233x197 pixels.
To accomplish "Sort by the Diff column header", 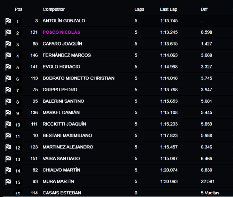I will pyautogui.click(x=204, y=9).
